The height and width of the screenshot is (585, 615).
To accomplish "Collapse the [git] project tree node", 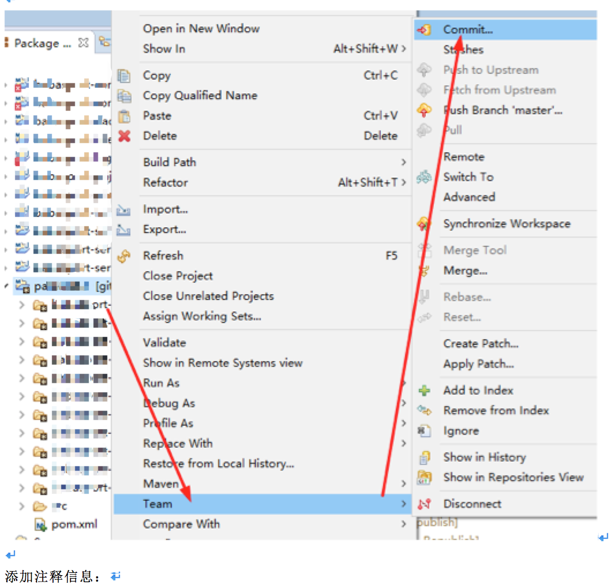I will coord(6,286).
